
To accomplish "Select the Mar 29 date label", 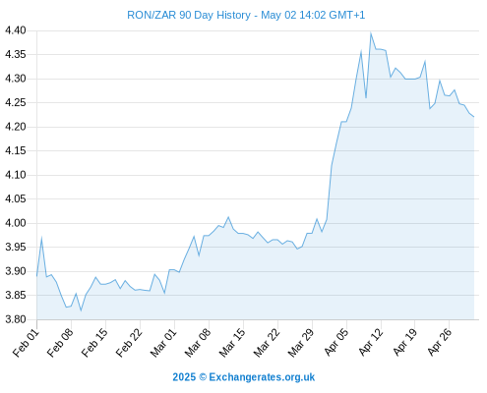I will pos(301,343).
